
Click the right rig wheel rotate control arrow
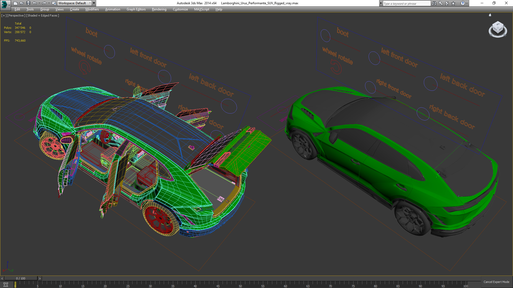click(x=336, y=67)
